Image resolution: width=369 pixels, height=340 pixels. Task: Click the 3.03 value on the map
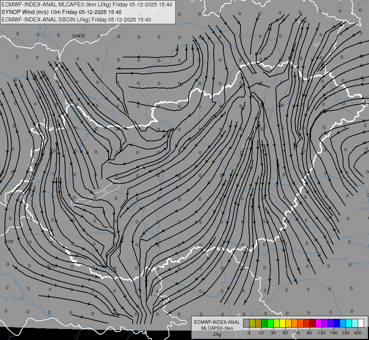9,241
